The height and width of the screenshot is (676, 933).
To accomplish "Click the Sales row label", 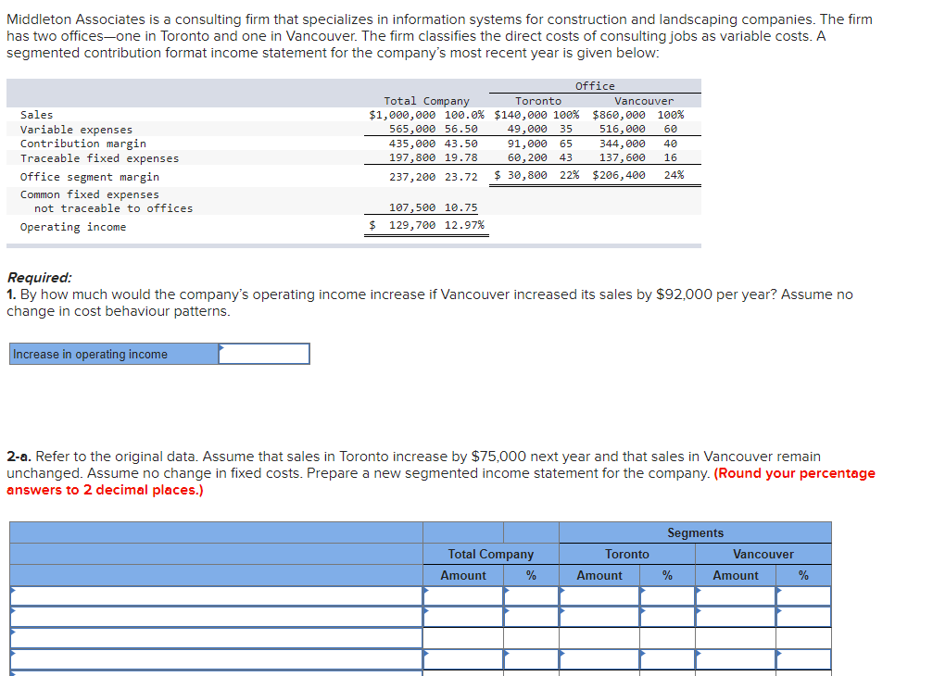I will click(36, 115).
